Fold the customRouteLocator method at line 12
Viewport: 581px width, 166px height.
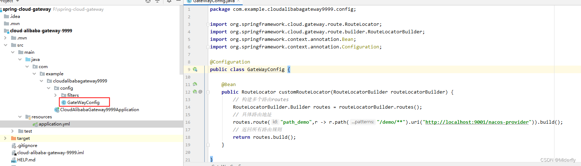click(x=208, y=92)
